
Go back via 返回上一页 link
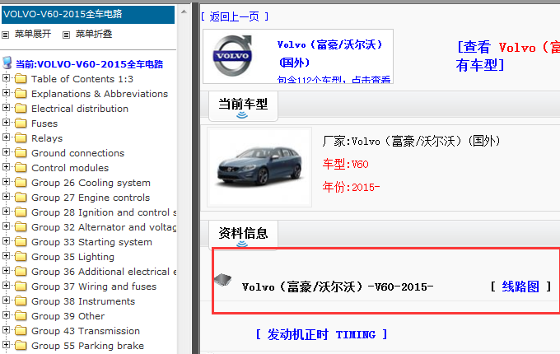234,16
